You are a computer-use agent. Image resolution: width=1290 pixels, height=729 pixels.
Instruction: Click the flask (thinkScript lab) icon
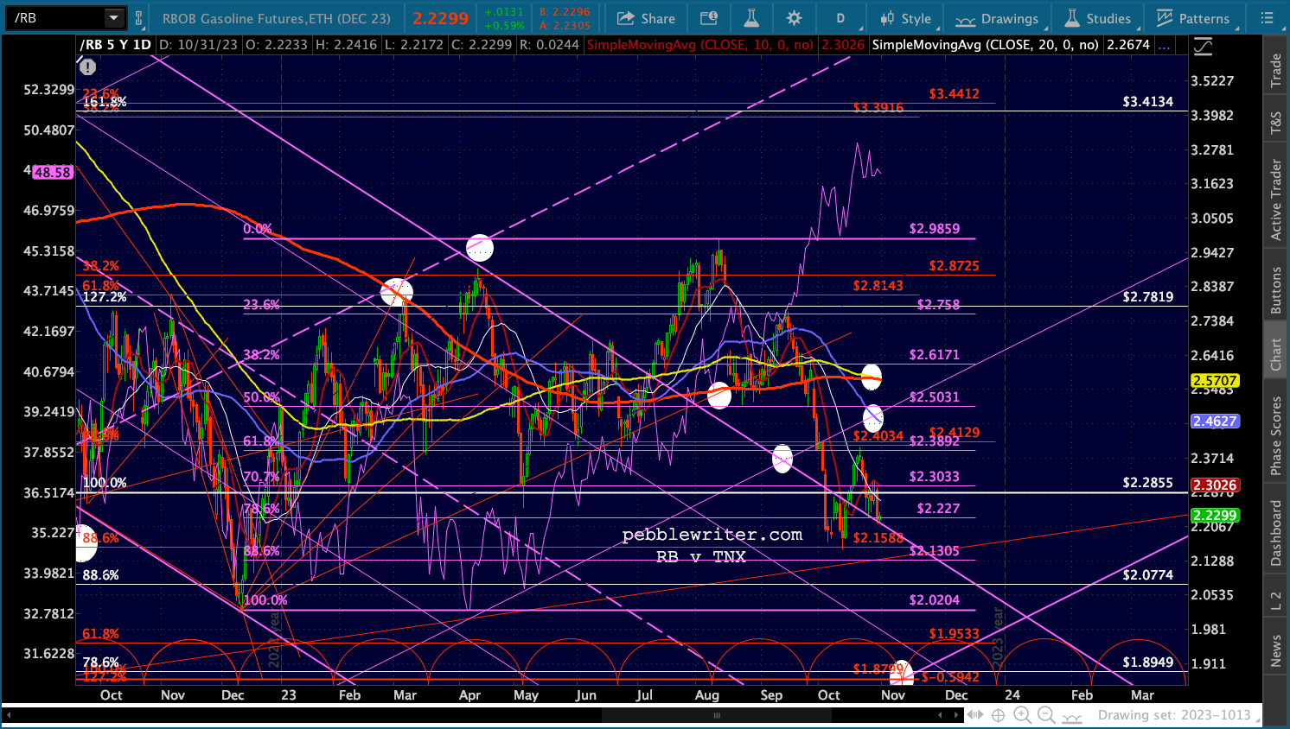coord(751,18)
